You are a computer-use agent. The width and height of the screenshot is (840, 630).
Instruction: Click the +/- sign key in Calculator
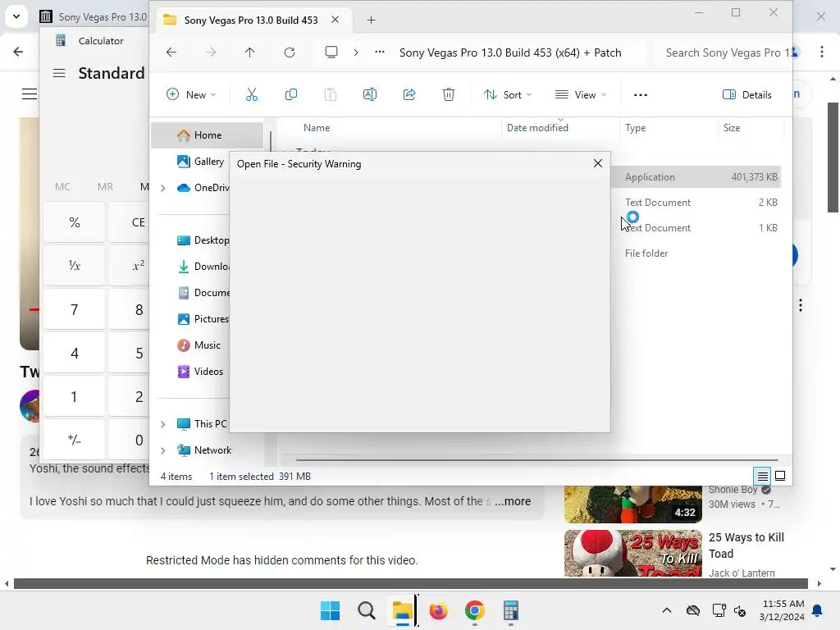(74, 440)
